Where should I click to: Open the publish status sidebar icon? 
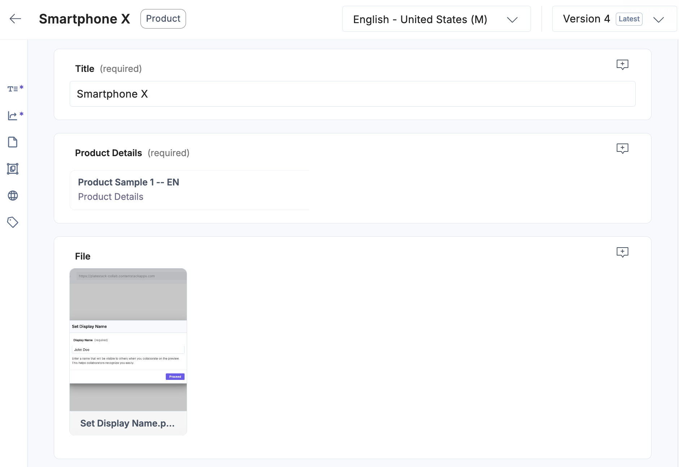click(13, 116)
